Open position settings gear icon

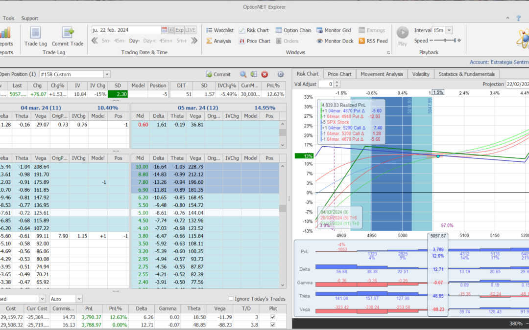(x=281, y=74)
